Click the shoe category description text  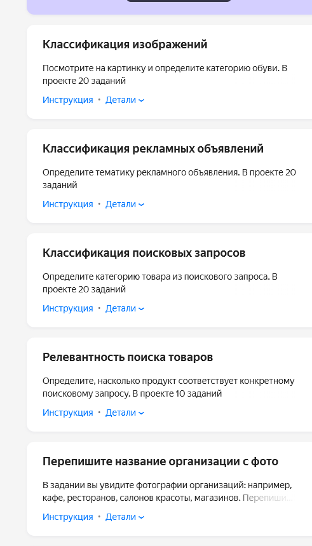[x=165, y=74]
